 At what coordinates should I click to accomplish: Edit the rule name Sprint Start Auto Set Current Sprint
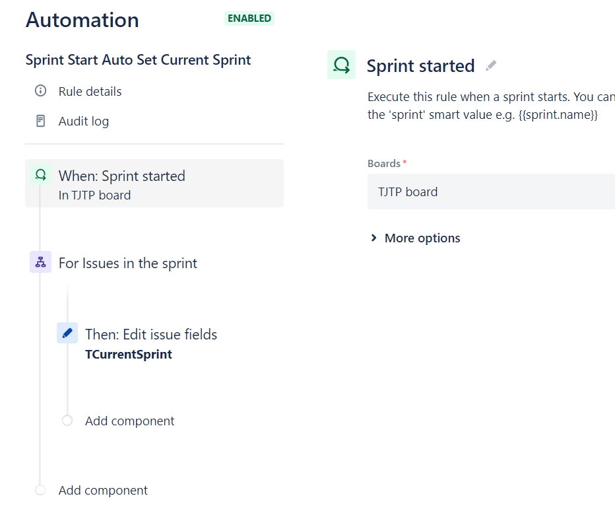138,59
